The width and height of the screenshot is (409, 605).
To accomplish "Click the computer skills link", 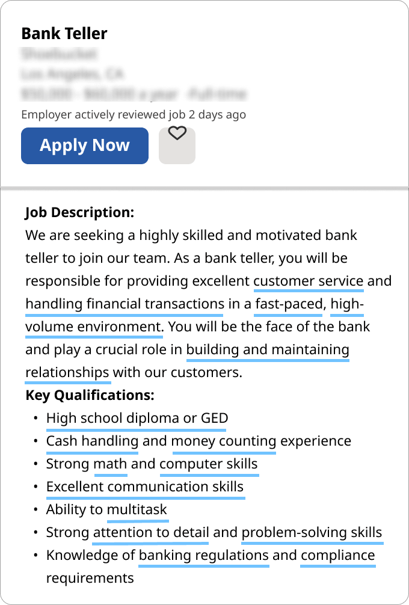I will point(209,464).
